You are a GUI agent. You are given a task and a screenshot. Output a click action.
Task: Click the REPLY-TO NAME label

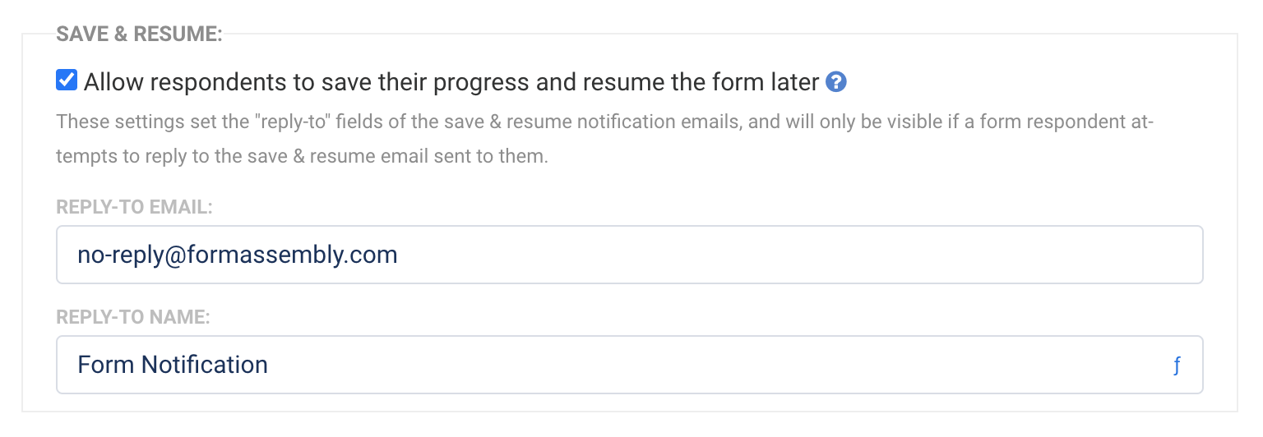click(133, 316)
